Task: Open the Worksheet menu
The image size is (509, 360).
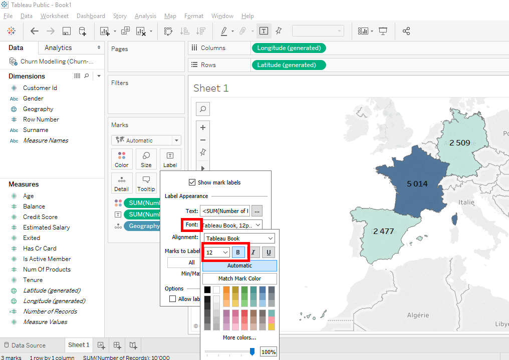Action: point(55,16)
